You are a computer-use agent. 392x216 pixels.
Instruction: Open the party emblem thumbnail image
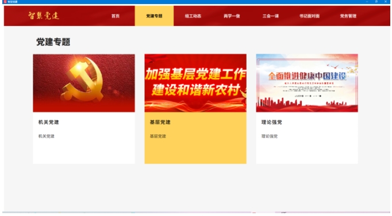click(x=84, y=83)
